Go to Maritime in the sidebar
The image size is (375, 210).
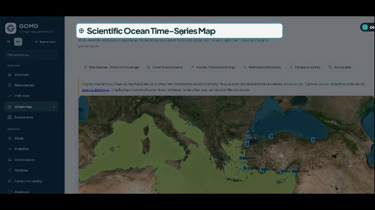pyautogui.click(x=31, y=170)
